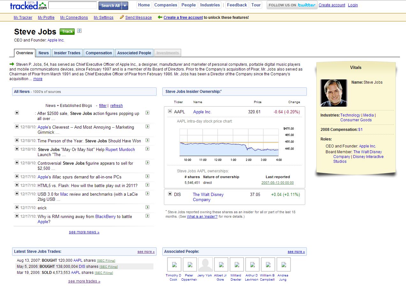
Task: Expand the 'iMac spurs demand' news item
Action: click(17, 176)
